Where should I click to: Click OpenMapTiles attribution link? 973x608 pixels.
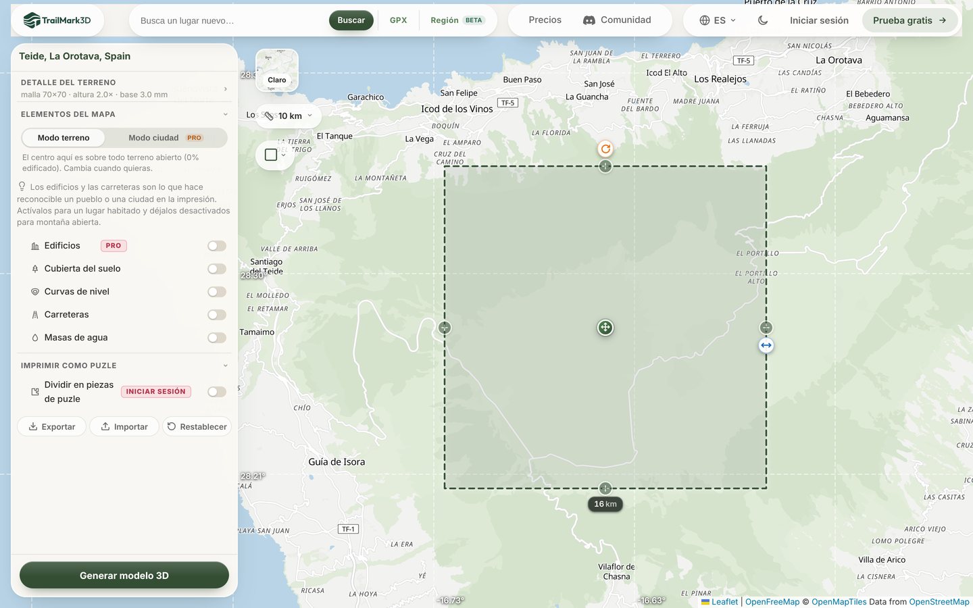pos(839,602)
